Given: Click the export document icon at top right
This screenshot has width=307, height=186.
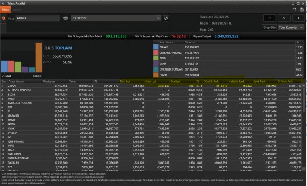Looking at the screenshot, I should (302, 9).
